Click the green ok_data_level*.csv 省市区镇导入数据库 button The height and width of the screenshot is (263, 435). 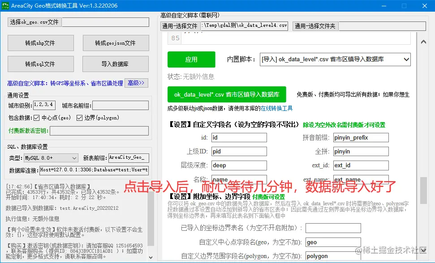[227, 94]
